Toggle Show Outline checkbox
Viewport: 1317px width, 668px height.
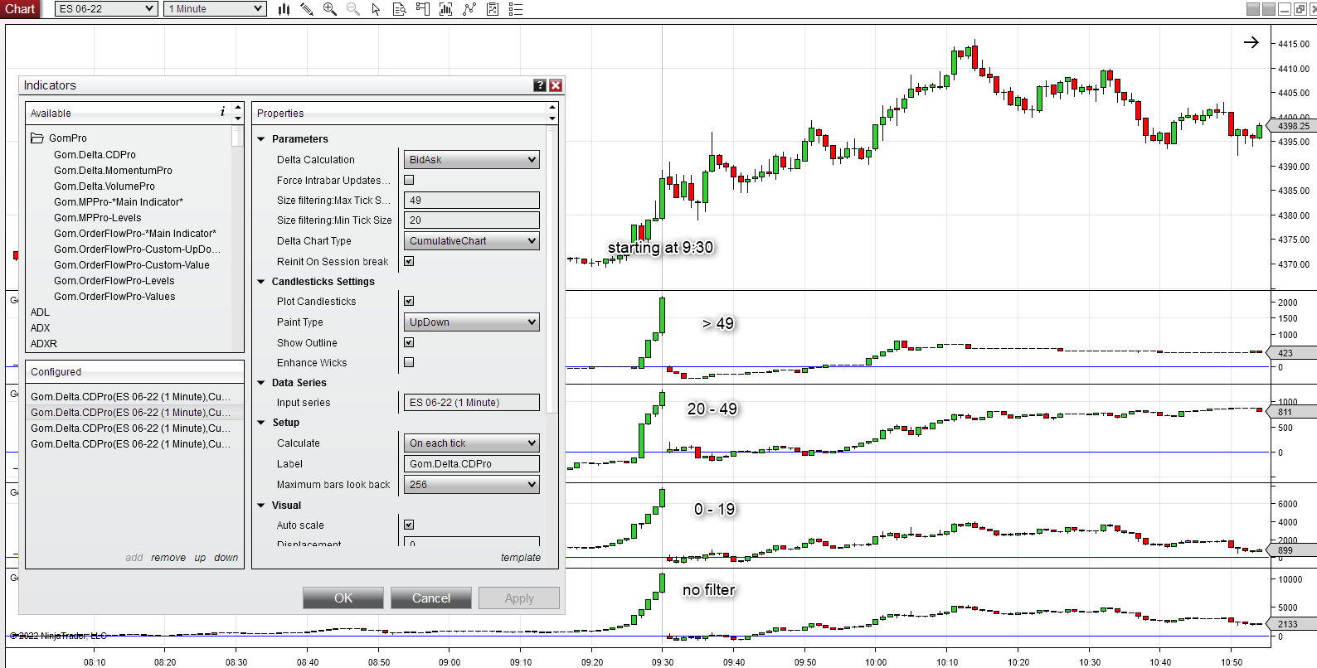pyautogui.click(x=409, y=342)
